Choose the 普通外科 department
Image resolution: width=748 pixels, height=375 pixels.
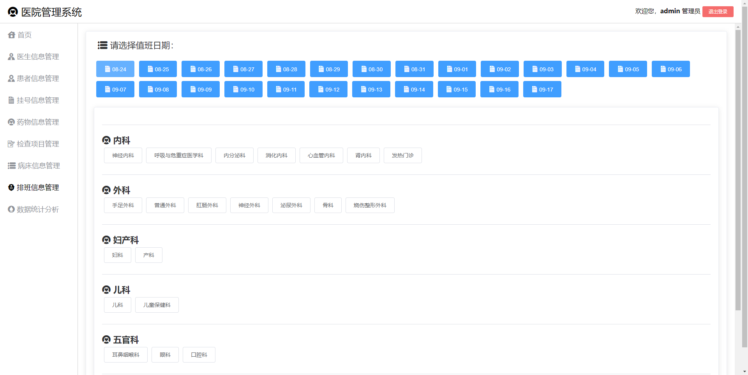165,205
